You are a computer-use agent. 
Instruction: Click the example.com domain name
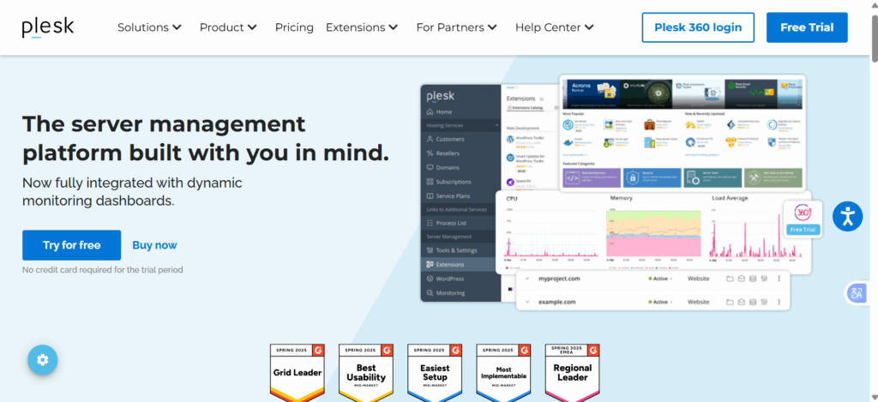click(x=556, y=302)
